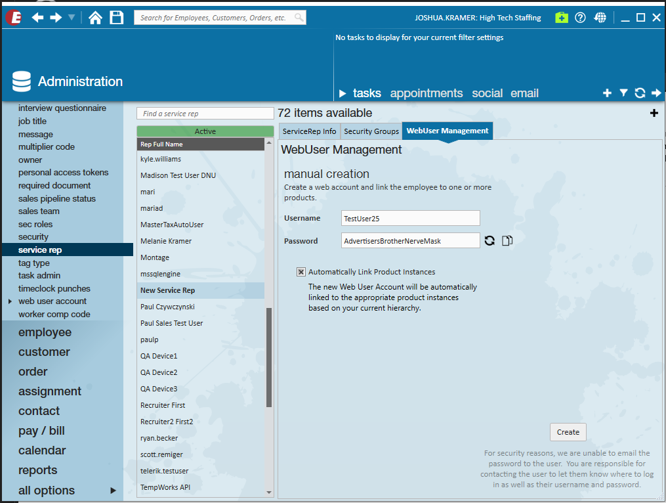Viewport: 666px width, 503px height.
Task: Click the search magnifier icon
Action: (x=299, y=18)
